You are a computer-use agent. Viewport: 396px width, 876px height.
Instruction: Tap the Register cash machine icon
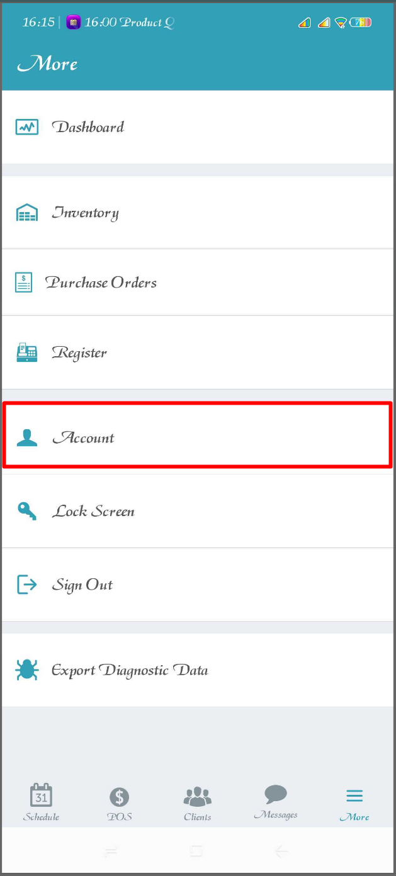tap(27, 352)
